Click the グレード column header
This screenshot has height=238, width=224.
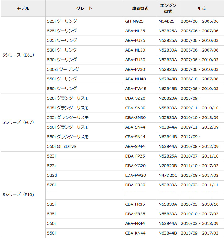84,8
